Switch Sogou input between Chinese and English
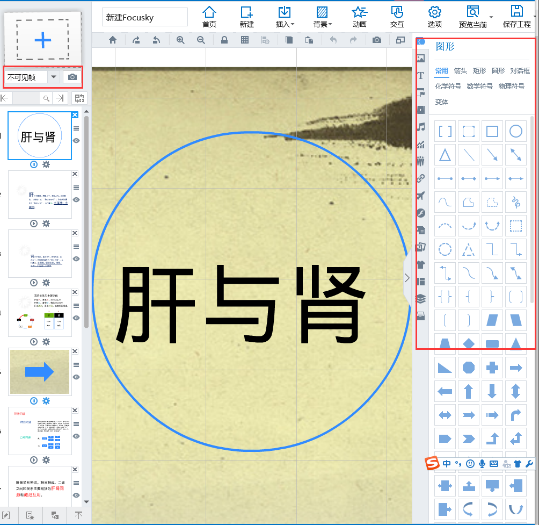 pos(447,463)
